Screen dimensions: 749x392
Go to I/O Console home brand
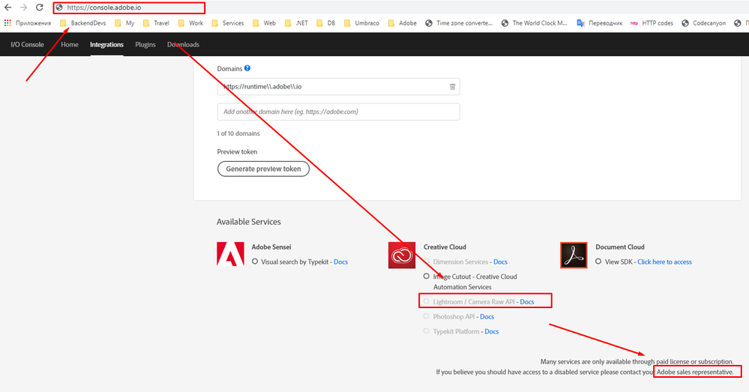point(27,44)
